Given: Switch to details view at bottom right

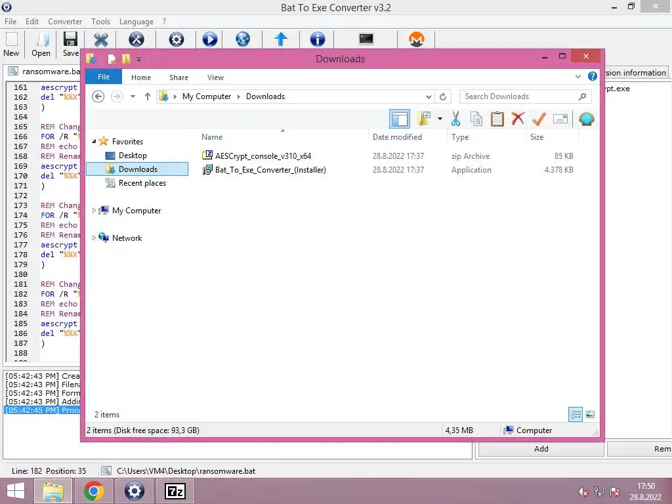Looking at the screenshot, I should click(x=576, y=414).
